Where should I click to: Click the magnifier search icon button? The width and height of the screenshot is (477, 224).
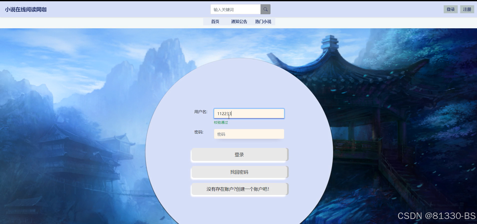pyautogui.click(x=266, y=9)
